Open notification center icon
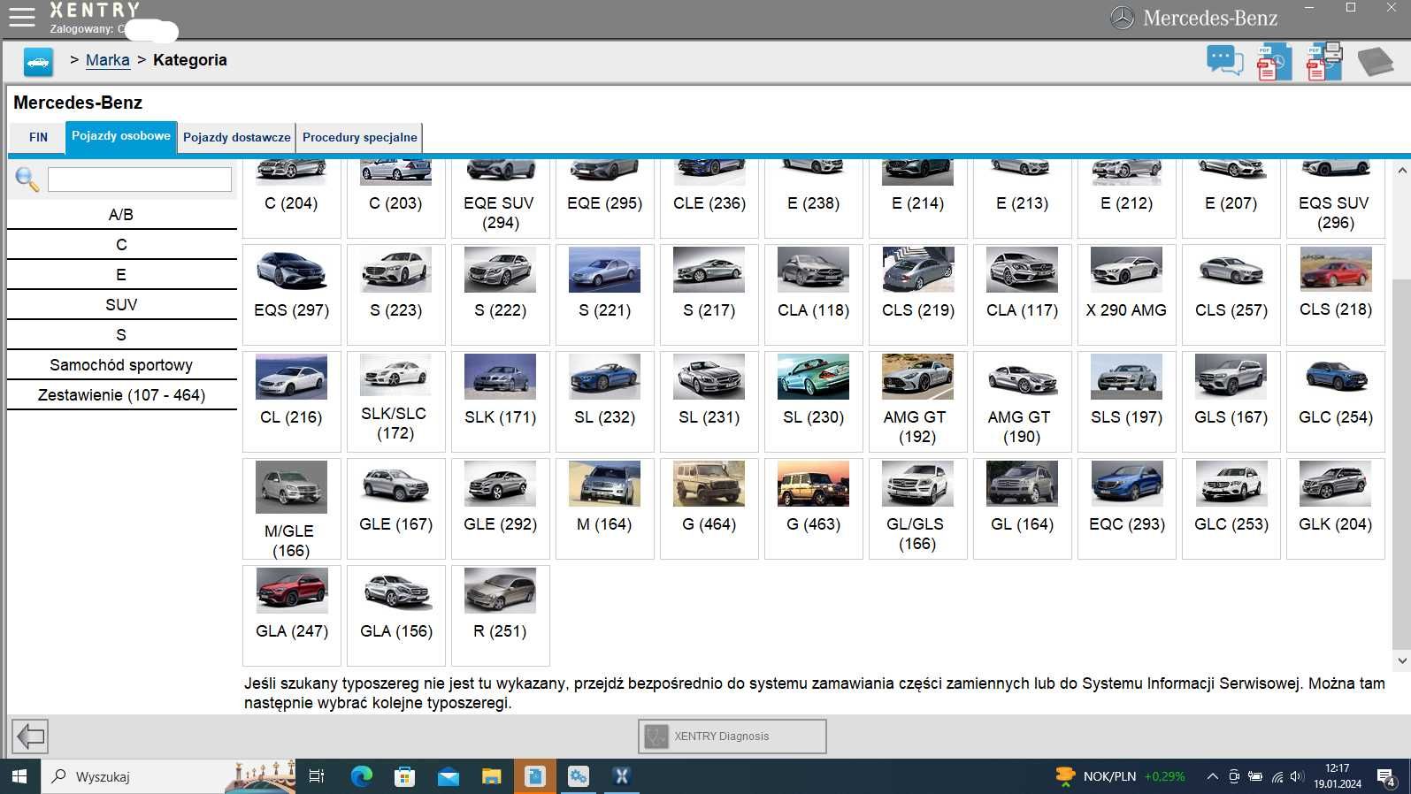Image resolution: width=1411 pixels, height=794 pixels. coord(1386,777)
